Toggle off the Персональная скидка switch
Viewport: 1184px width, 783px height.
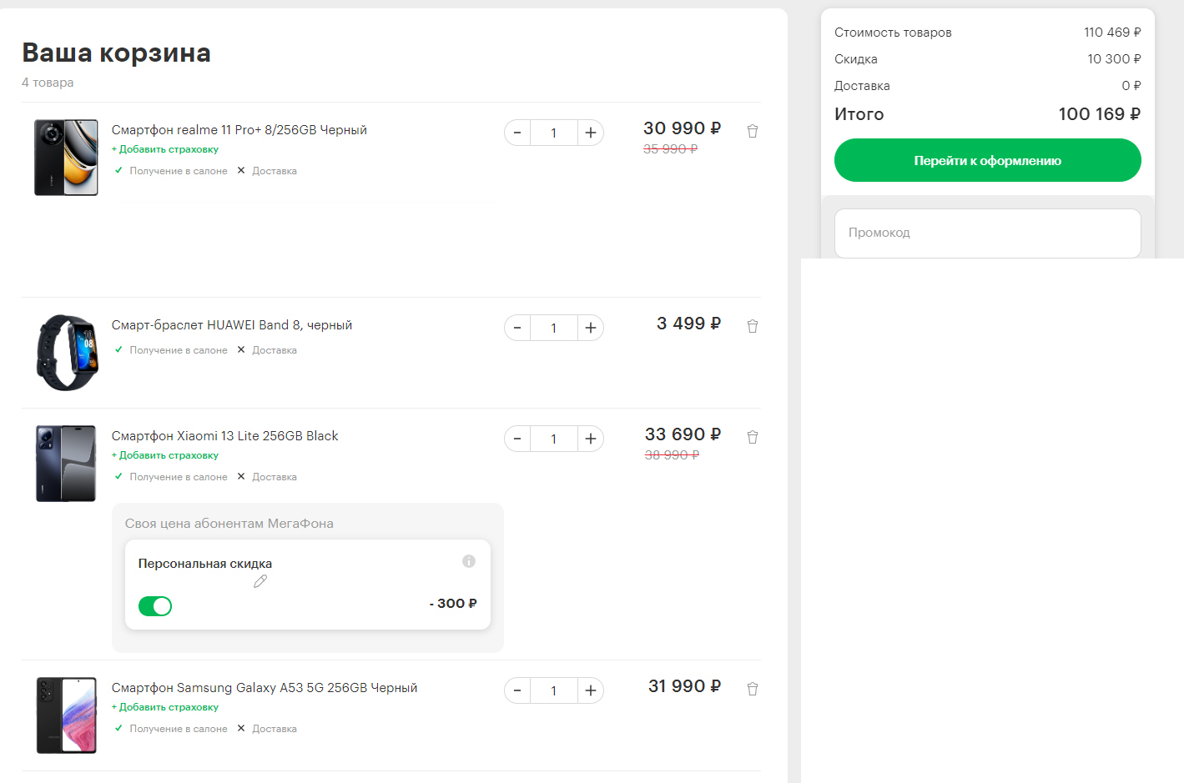[155, 606]
